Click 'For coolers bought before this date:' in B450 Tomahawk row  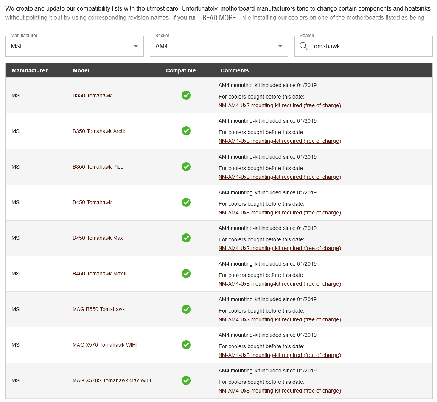pos(261,204)
